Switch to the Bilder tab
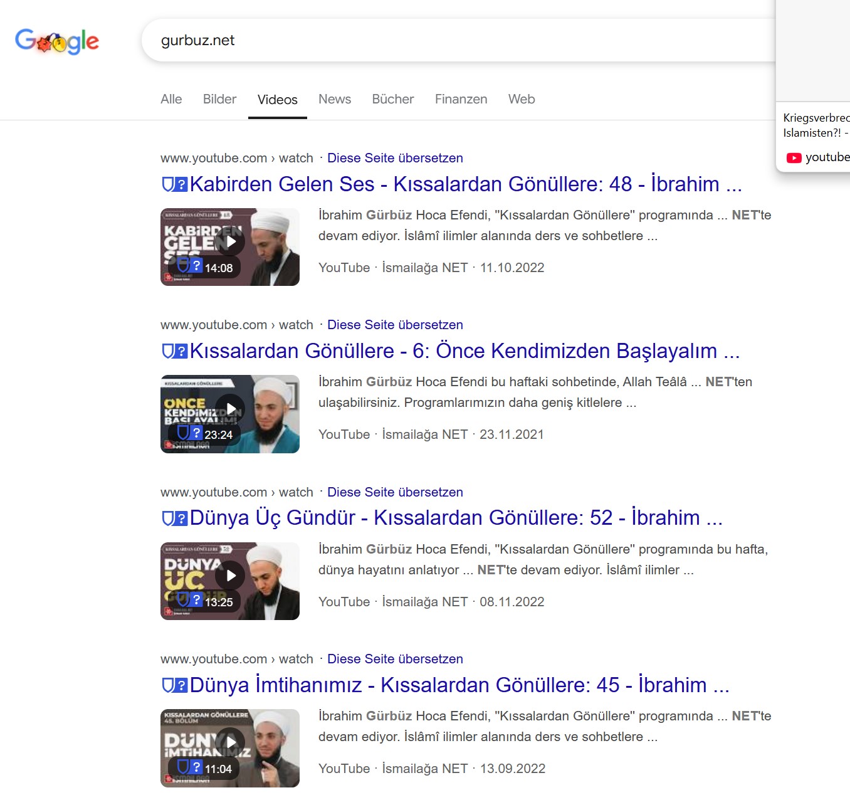Image resolution: width=850 pixels, height=800 pixels. (x=219, y=99)
